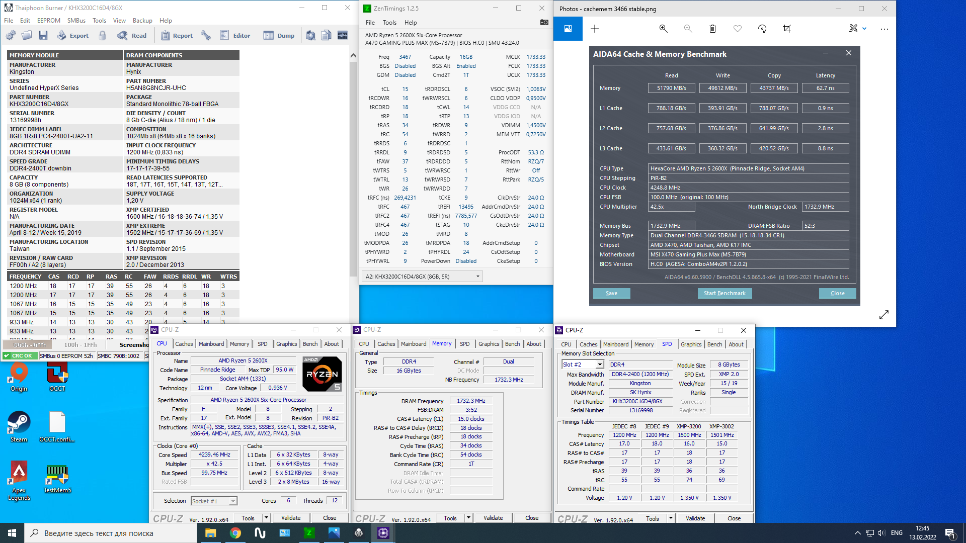Click the zoom in magnifier in Photos
This screenshot has height=543, width=966.
[x=663, y=29]
